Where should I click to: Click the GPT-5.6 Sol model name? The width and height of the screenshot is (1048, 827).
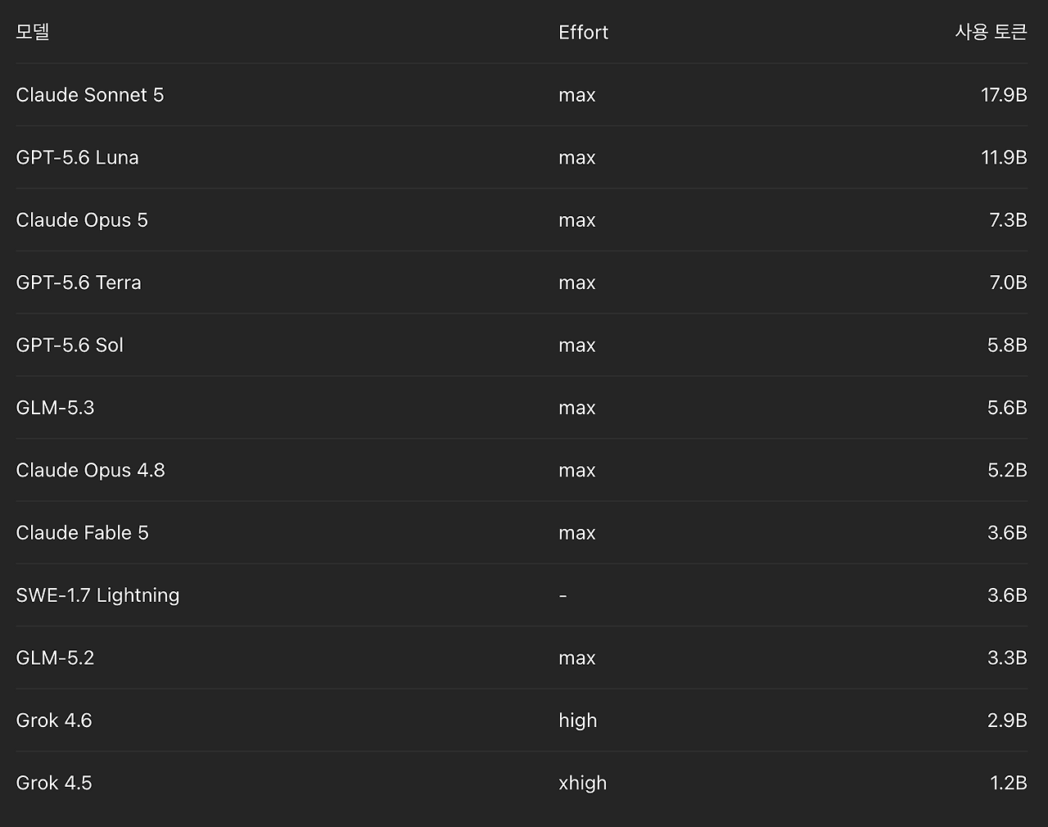[70, 345]
